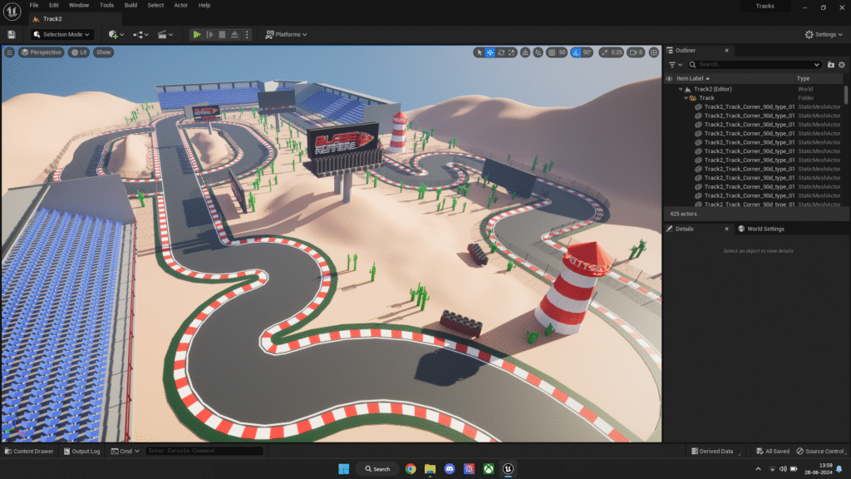Open the Tools menu
This screenshot has width=851, height=479.
pyautogui.click(x=106, y=5)
